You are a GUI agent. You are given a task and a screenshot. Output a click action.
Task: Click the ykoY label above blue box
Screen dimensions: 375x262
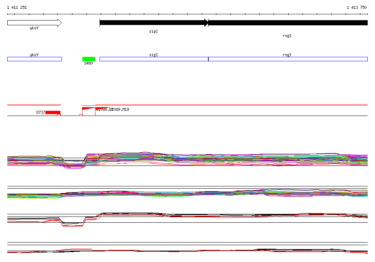coord(34,55)
